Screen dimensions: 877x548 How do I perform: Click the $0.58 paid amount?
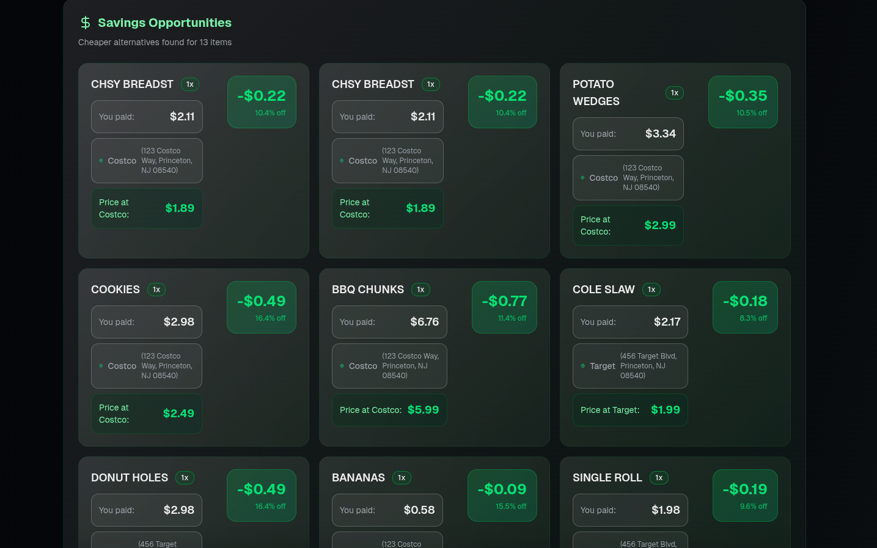click(x=419, y=510)
